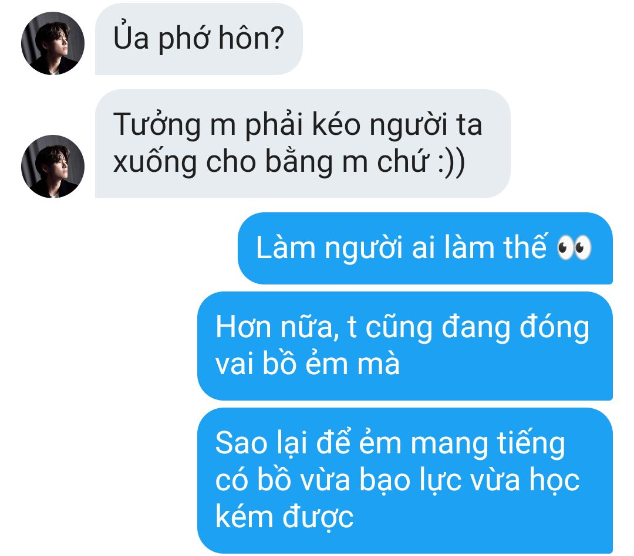This screenshot has width=634, height=556.
Task: Tap the "Làm người ai làm thế" sent message
Action: 425,248
